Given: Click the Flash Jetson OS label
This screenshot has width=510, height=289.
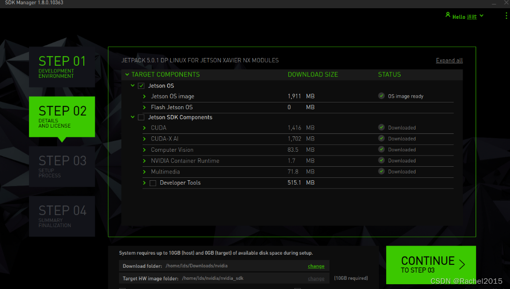Looking at the screenshot, I should (x=172, y=107).
